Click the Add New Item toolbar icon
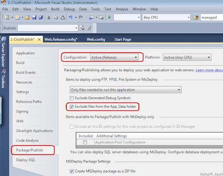 point(17,17)
